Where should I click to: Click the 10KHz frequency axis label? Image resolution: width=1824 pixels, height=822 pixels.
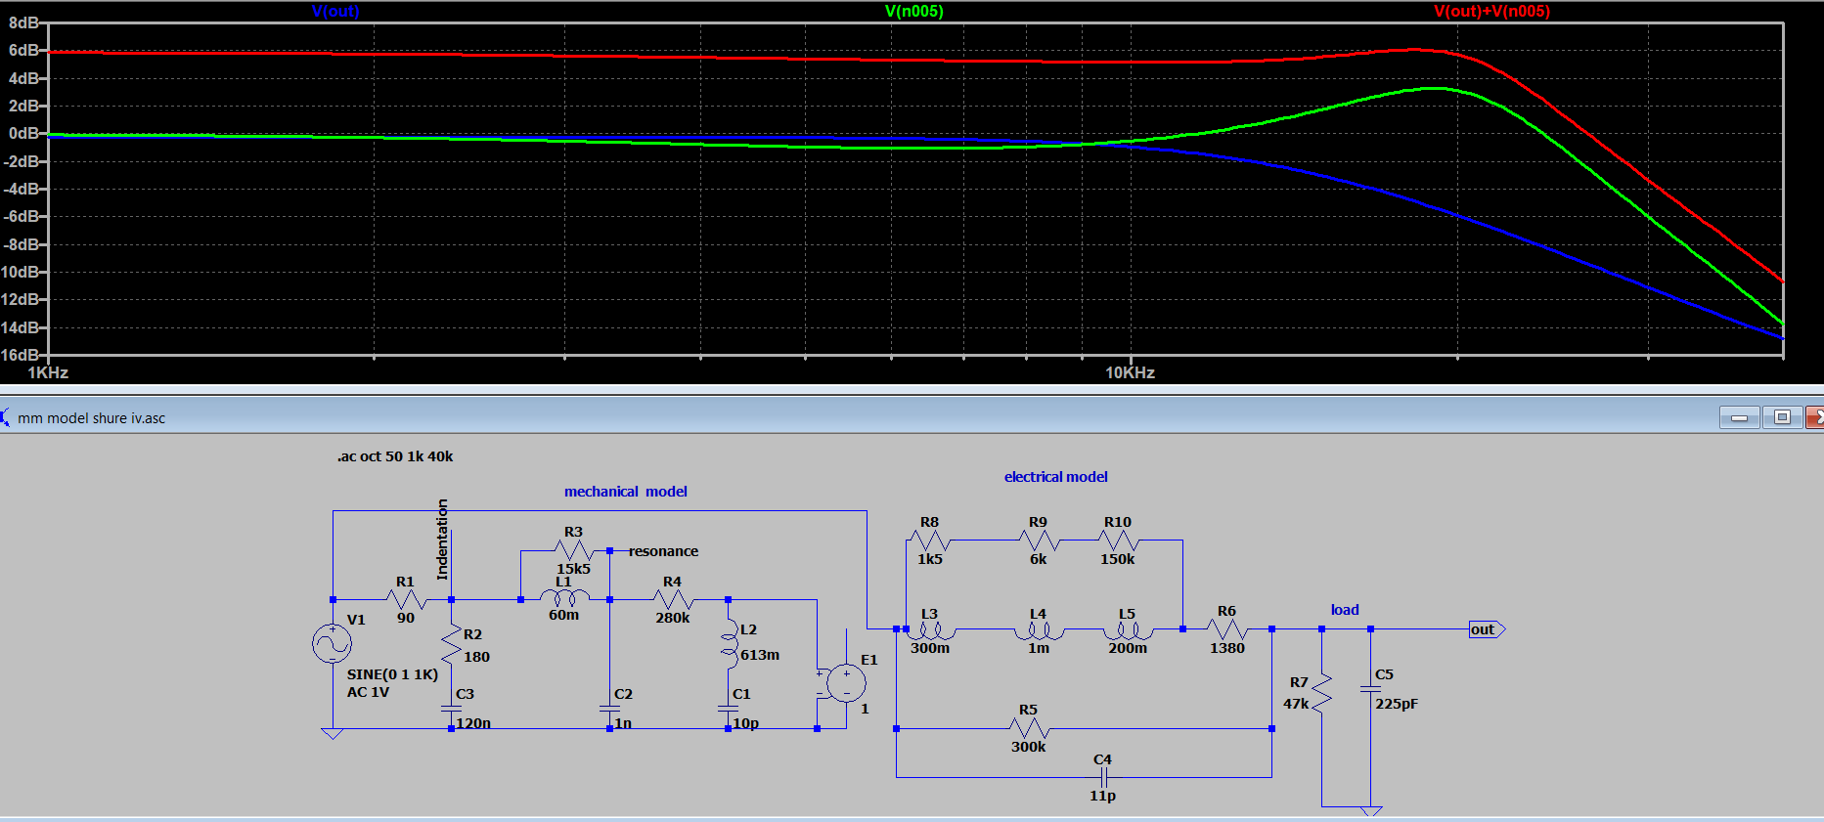pos(1130,372)
